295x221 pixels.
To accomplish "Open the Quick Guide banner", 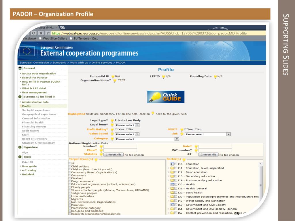I will (166, 97).
